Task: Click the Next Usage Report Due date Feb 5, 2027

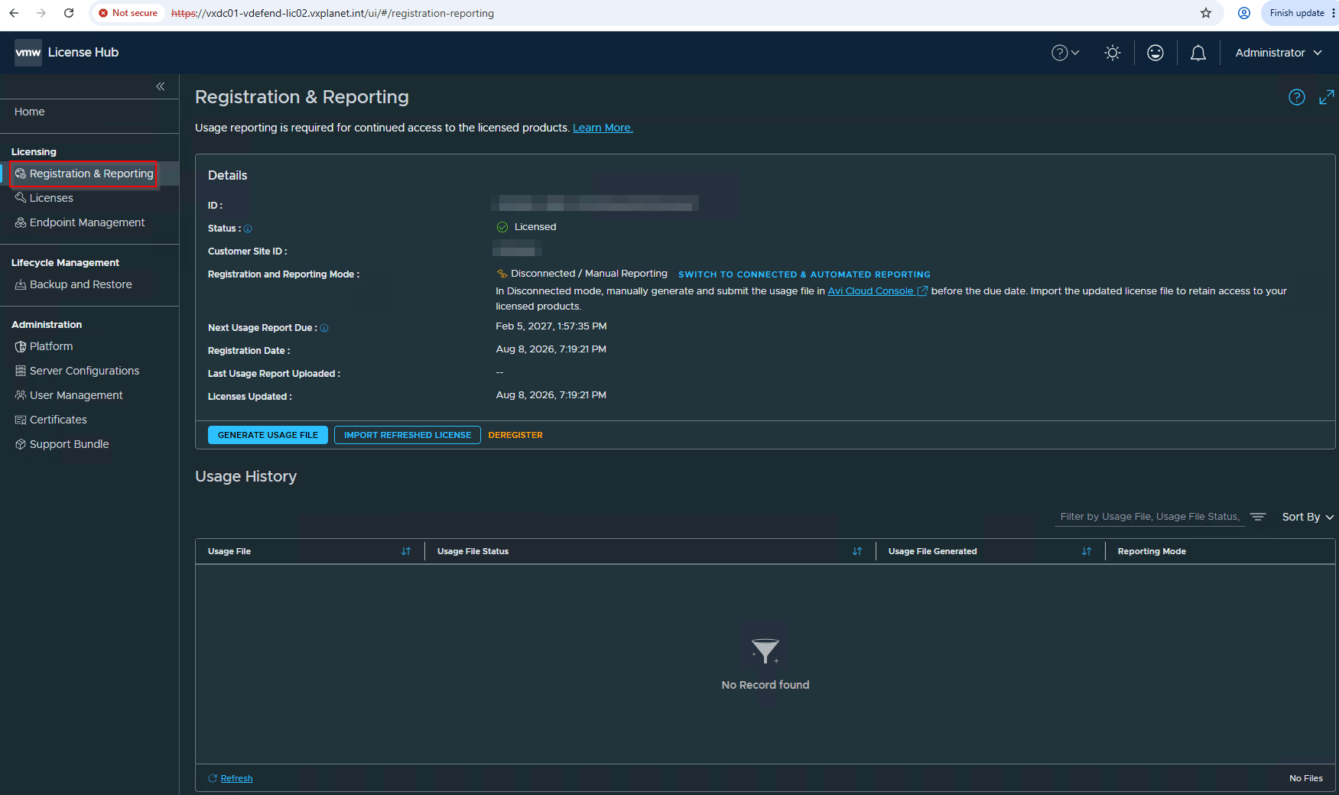Action: tap(551, 326)
